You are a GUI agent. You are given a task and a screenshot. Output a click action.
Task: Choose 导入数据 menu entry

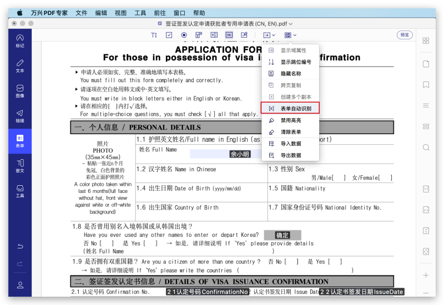pos(290,144)
